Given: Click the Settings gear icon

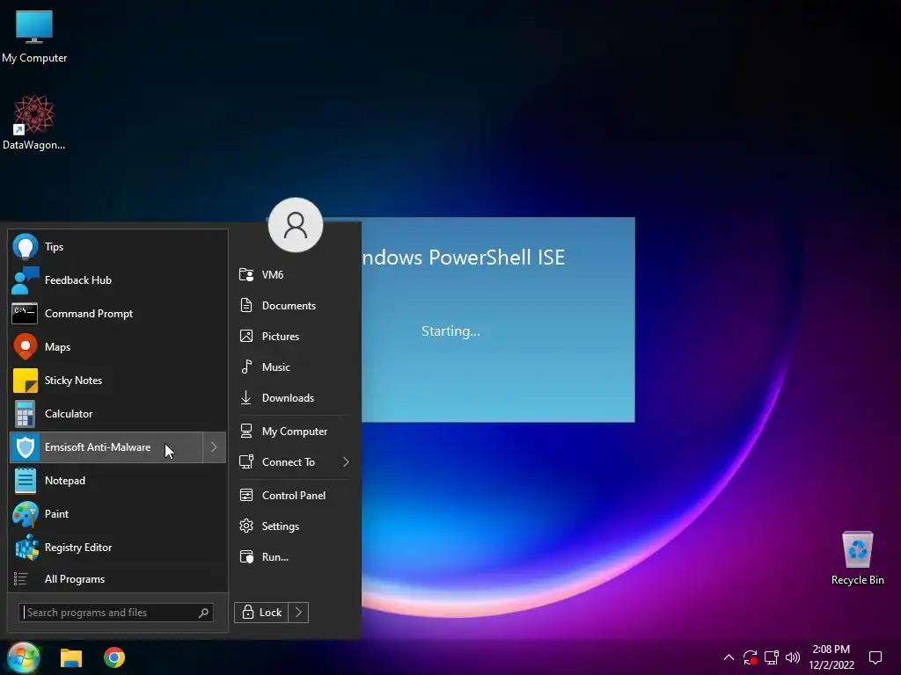Looking at the screenshot, I should (x=246, y=526).
